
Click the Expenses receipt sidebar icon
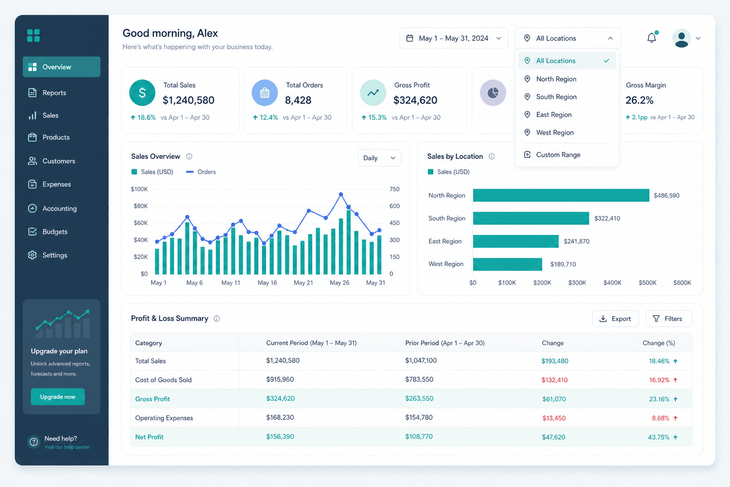pyautogui.click(x=32, y=185)
